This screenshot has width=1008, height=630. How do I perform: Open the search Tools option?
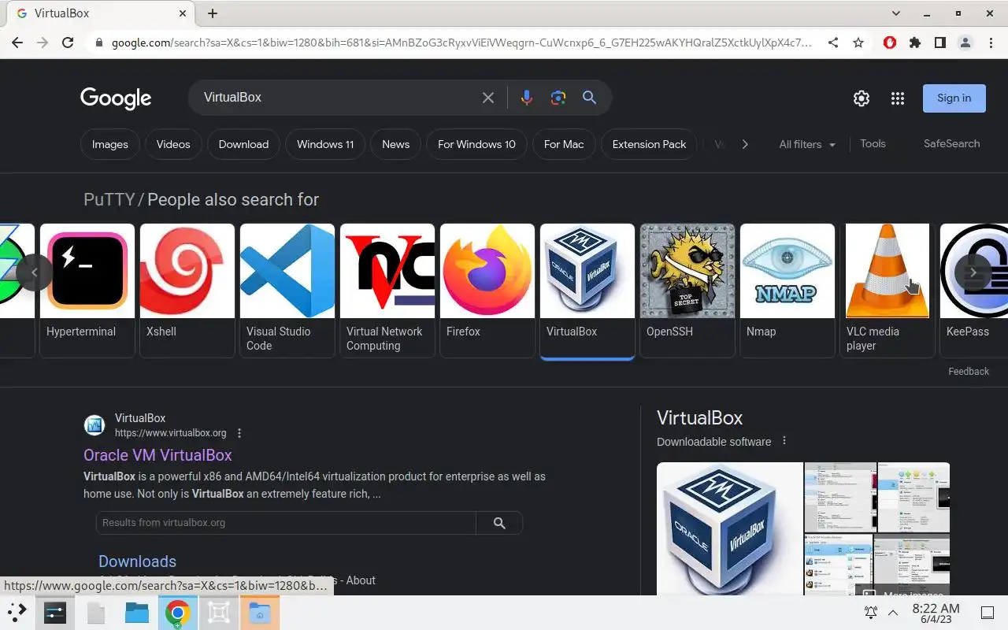[873, 144]
